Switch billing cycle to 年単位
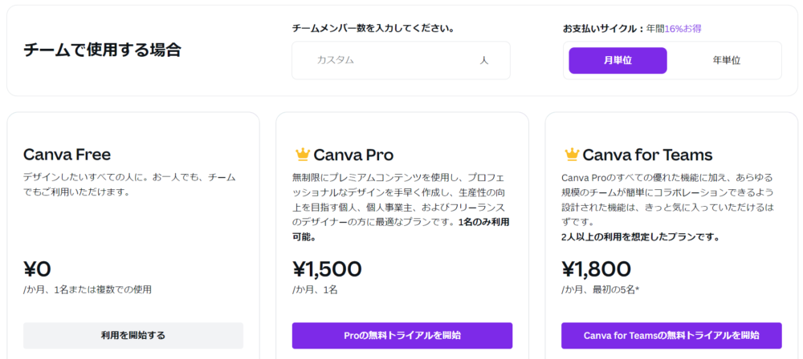The height and width of the screenshot is (359, 803). pyautogui.click(x=726, y=60)
